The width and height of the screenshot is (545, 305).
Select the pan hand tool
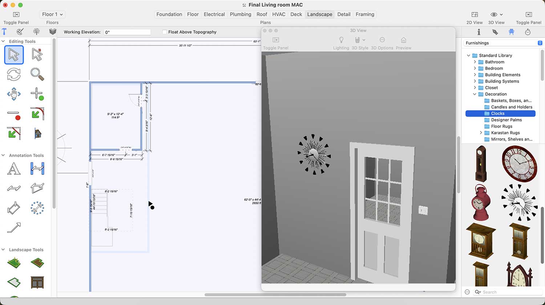pyautogui.click(x=14, y=94)
